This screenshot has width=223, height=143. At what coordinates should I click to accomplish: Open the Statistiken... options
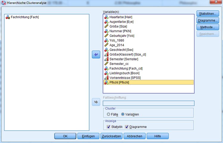(208, 14)
